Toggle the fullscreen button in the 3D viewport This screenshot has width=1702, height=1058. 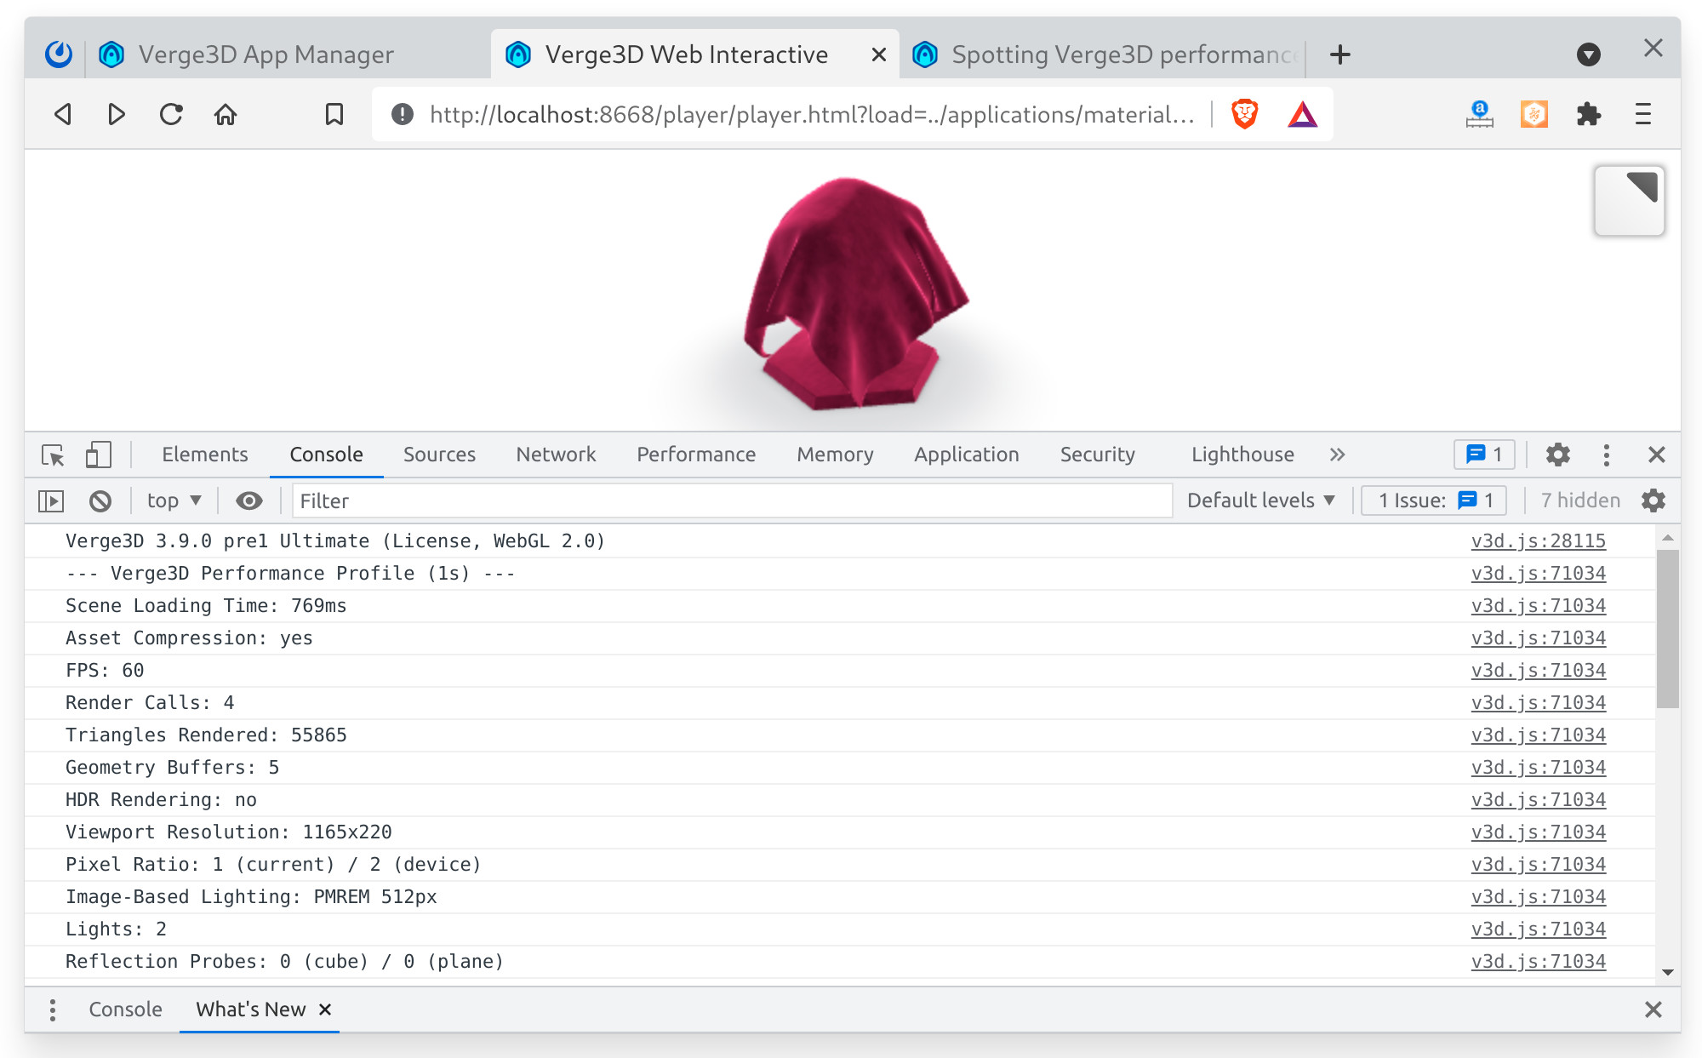point(1629,201)
